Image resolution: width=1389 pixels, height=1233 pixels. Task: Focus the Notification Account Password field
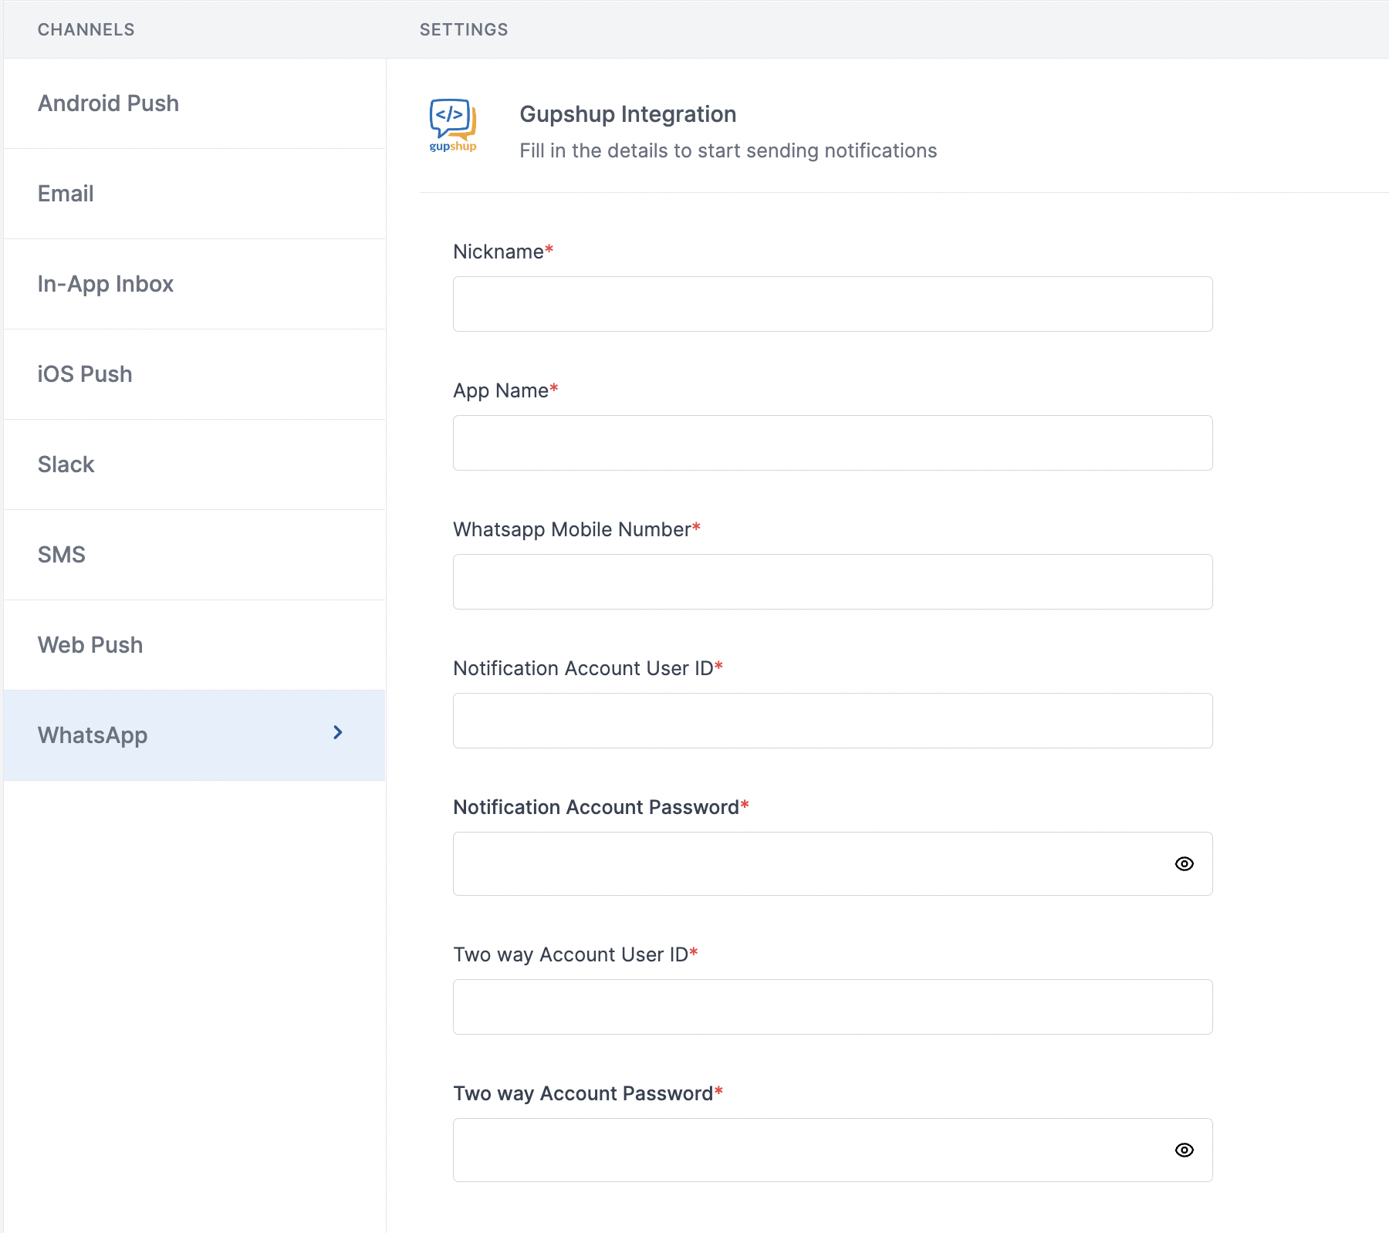coord(833,863)
